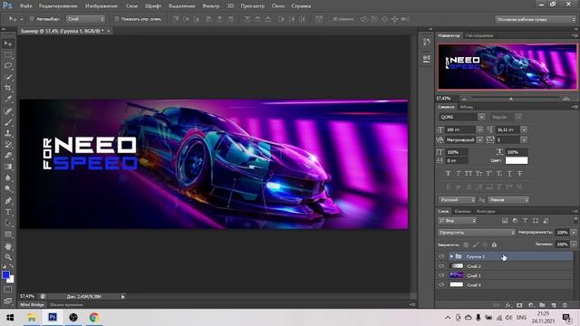This screenshot has width=580, height=326.
Task: Select the Move tool in the toolbox
Action: tap(8, 43)
